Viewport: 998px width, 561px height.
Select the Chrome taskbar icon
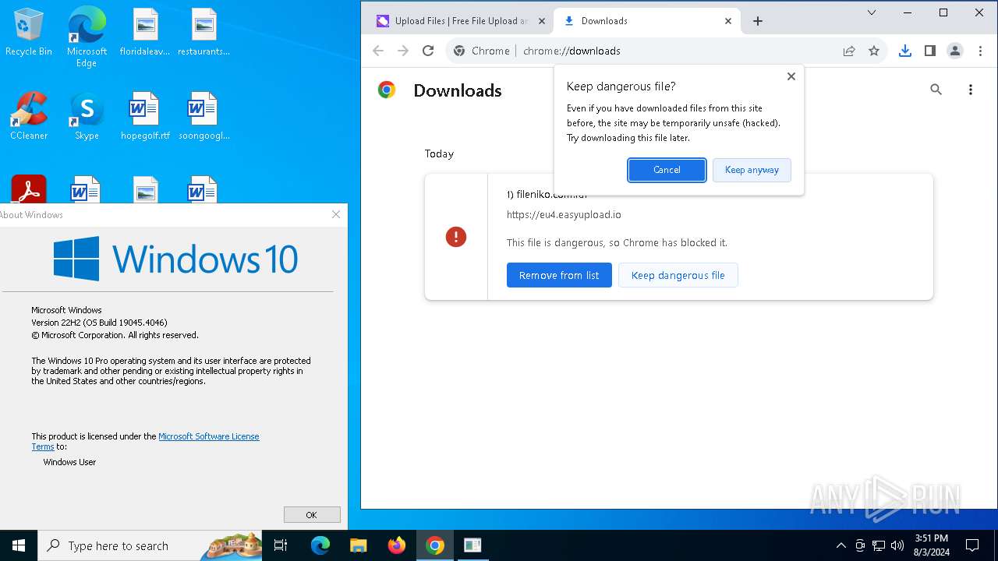[x=435, y=545]
